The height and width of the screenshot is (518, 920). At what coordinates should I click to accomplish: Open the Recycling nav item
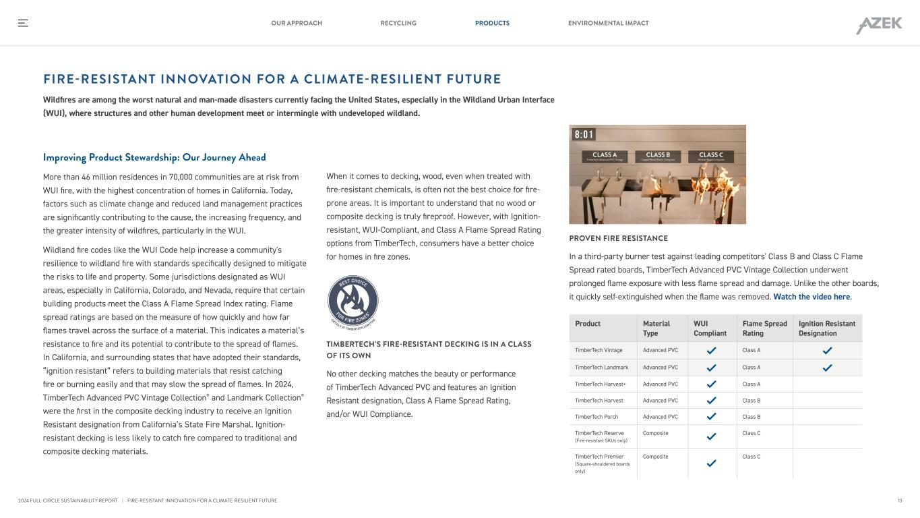tap(398, 23)
